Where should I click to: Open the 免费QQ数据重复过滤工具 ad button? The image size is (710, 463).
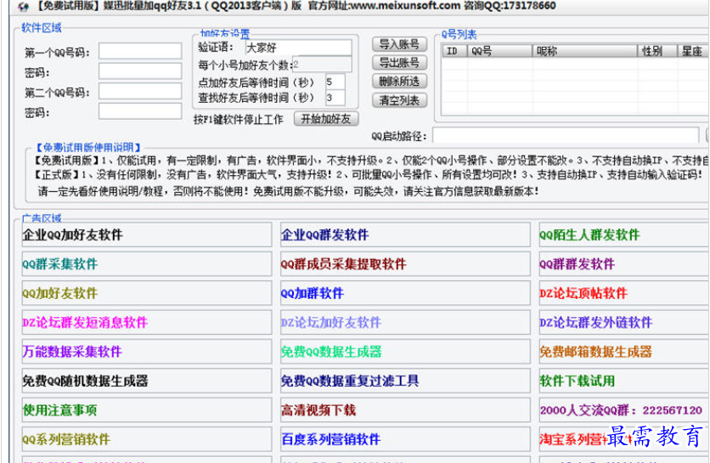click(x=405, y=381)
